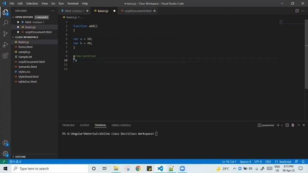308x173 pixels.
Task: Click the Windows search box
Action: 50,169
